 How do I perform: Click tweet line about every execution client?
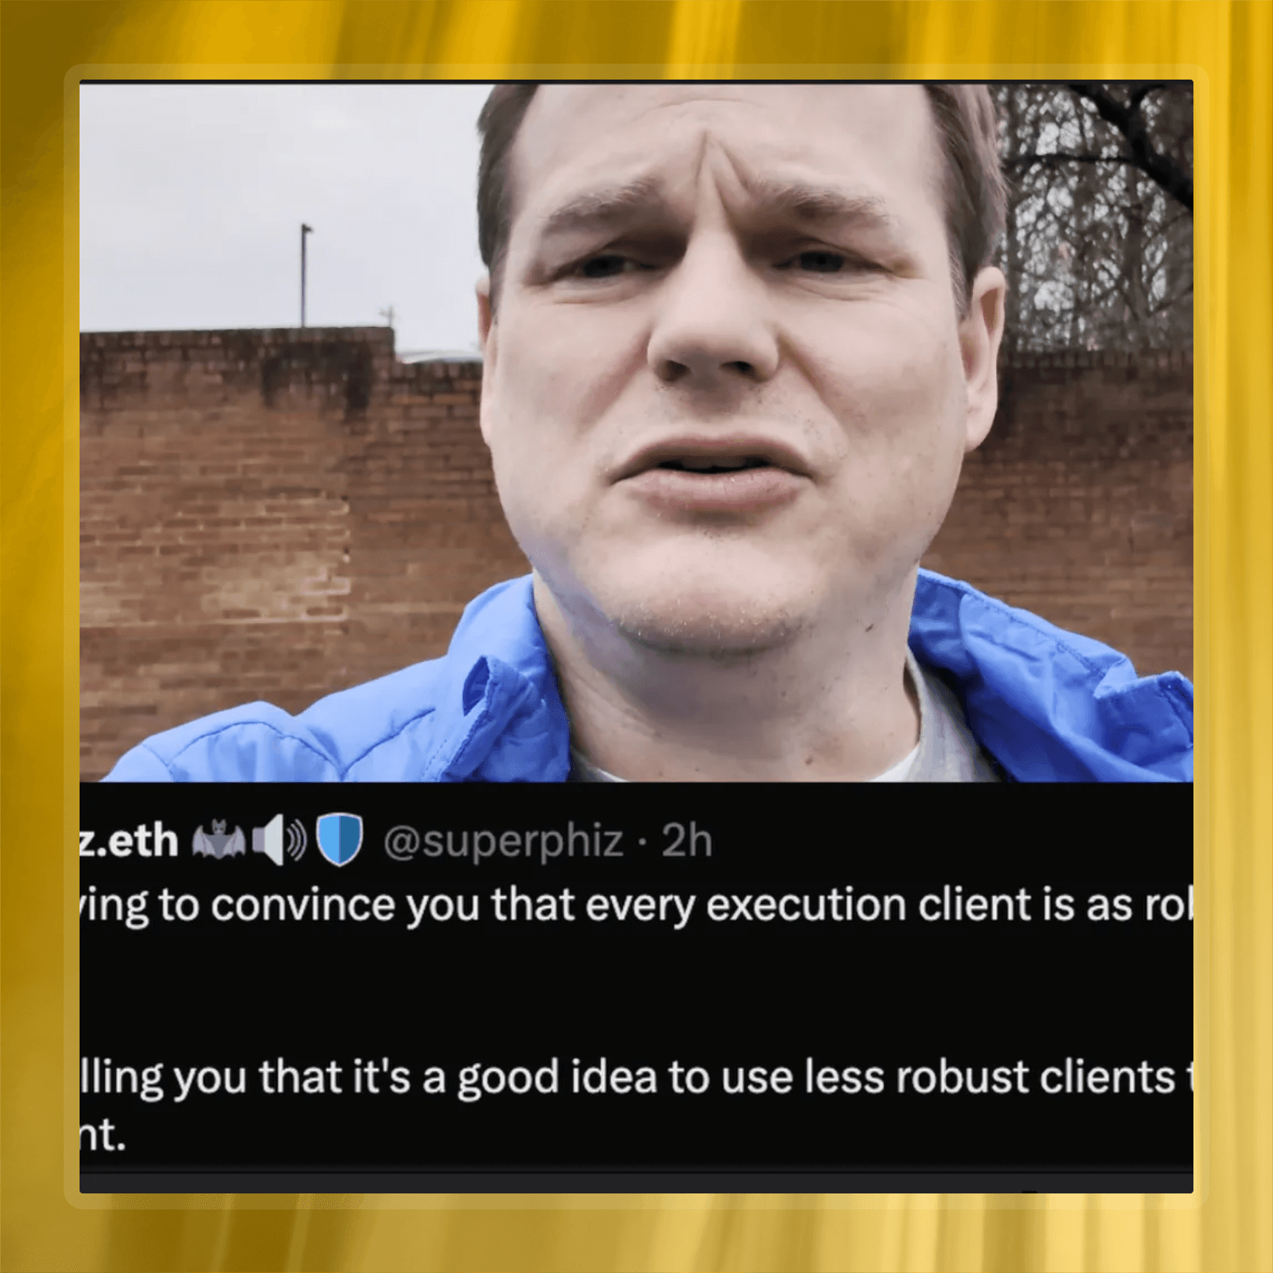[636, 906]
